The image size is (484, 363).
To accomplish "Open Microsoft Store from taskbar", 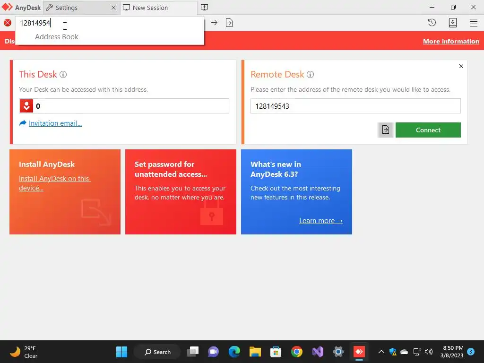I will tap(276, 352).
